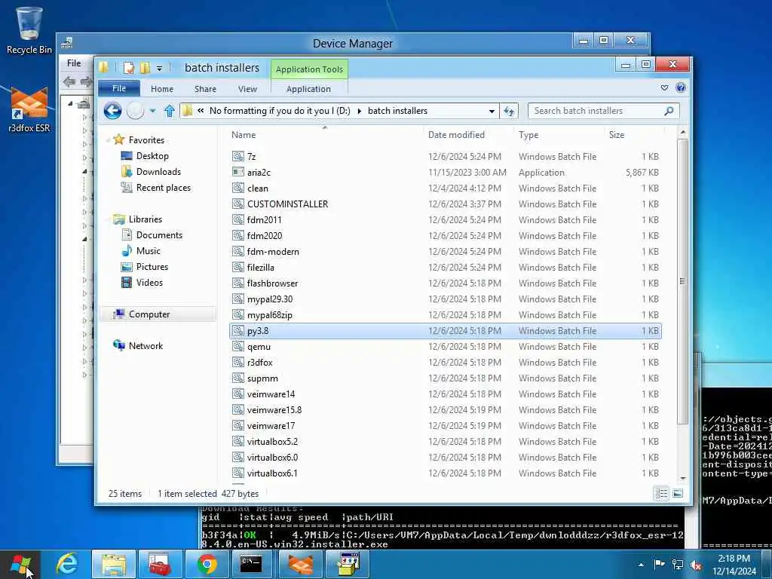Viewport: 772px width, 579px height.
Task: Open Documents library
Action: [159, 235]
